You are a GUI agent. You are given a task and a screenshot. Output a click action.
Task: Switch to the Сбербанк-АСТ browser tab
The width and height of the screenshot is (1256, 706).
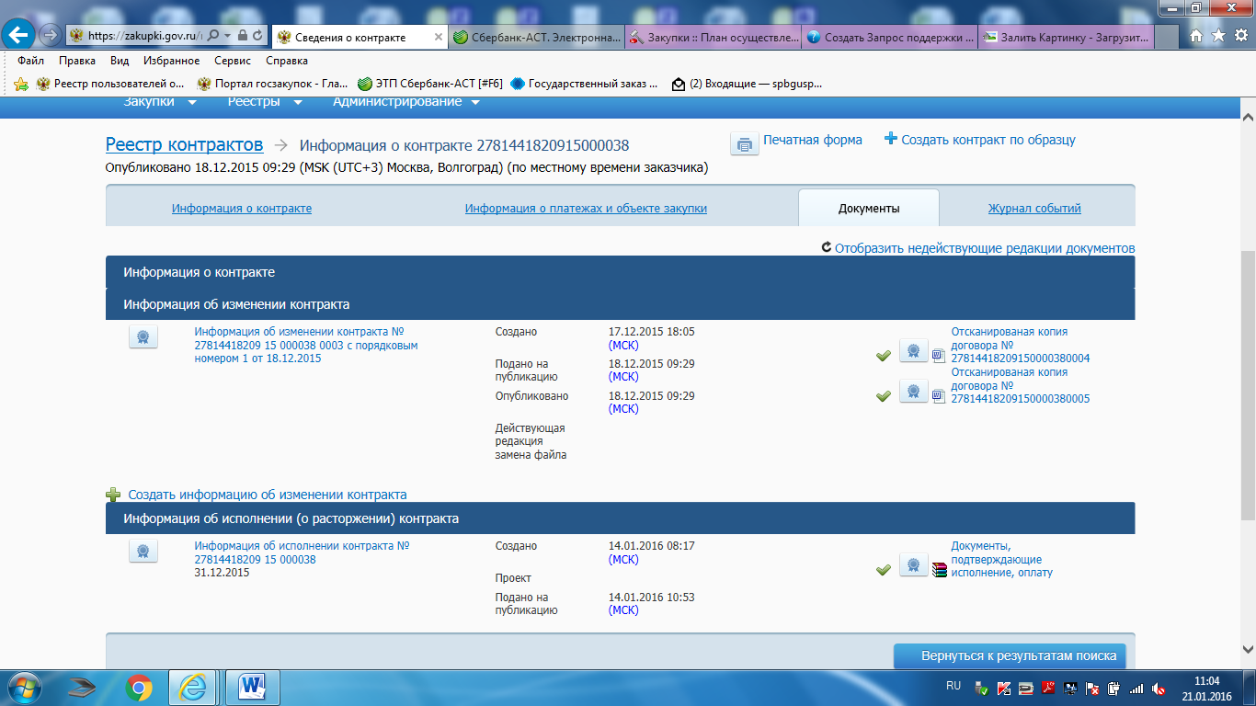tap(536, 37)
